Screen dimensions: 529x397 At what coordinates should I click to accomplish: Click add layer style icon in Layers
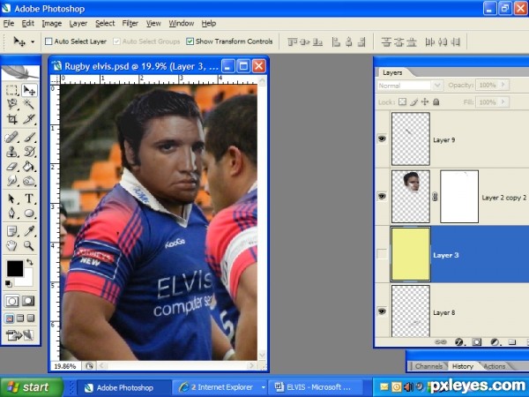(458, 342)
